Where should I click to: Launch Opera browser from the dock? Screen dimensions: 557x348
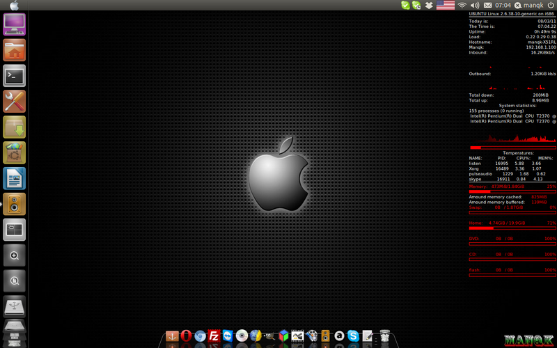click(x=186, y=335)
